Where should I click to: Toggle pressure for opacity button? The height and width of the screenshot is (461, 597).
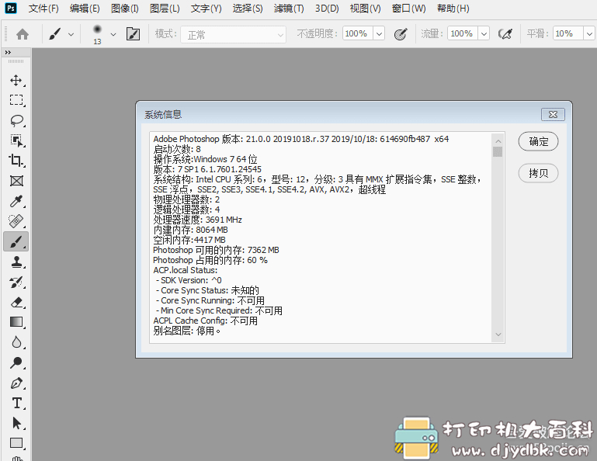[x=401, y=34]
